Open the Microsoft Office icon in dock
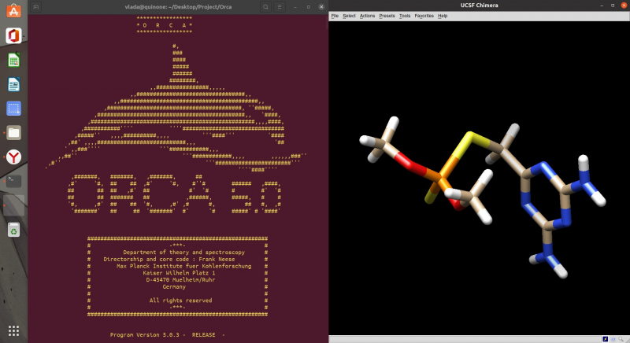The height and width of the screenshot is (343, 630). point(13,35)
